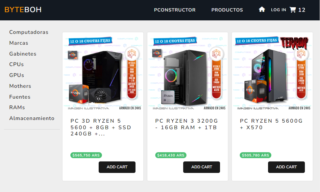Select the Mothers category
320x192 pixels.
tap(20, 86)
